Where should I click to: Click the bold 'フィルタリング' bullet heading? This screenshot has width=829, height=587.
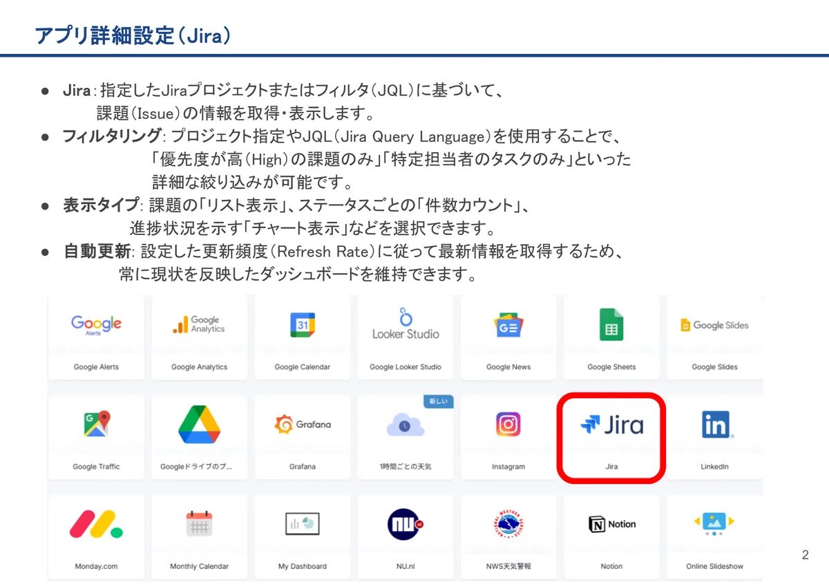(112, 136)
